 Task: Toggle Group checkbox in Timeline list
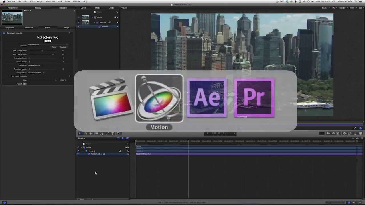click(x=78, y=147)
